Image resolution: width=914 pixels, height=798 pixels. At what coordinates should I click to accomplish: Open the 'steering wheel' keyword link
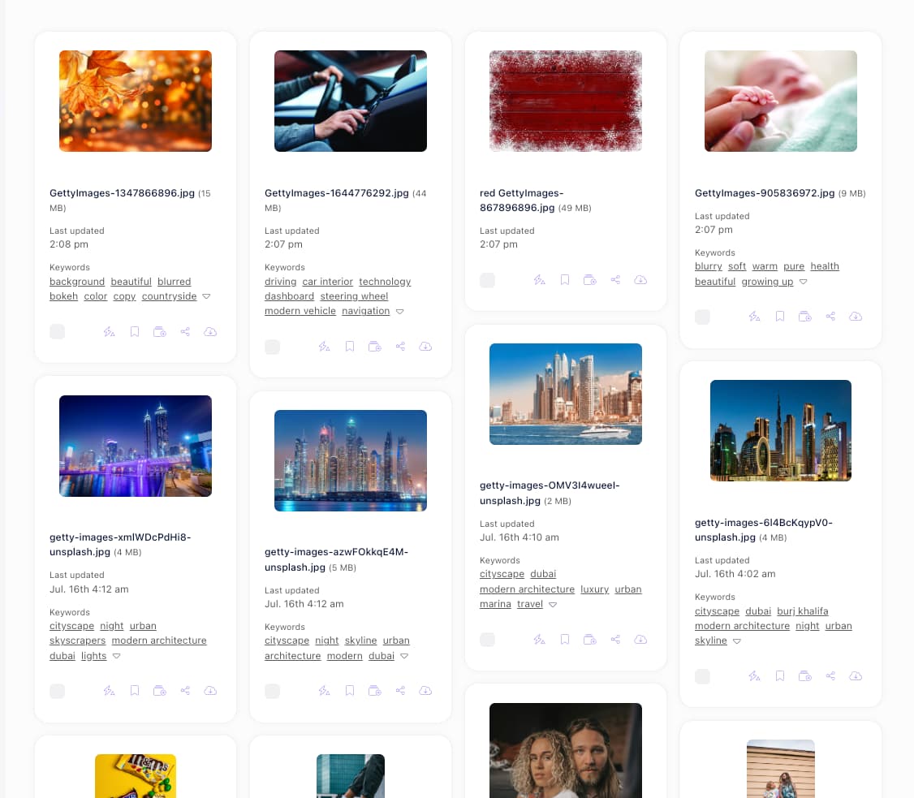pos(354,296)
